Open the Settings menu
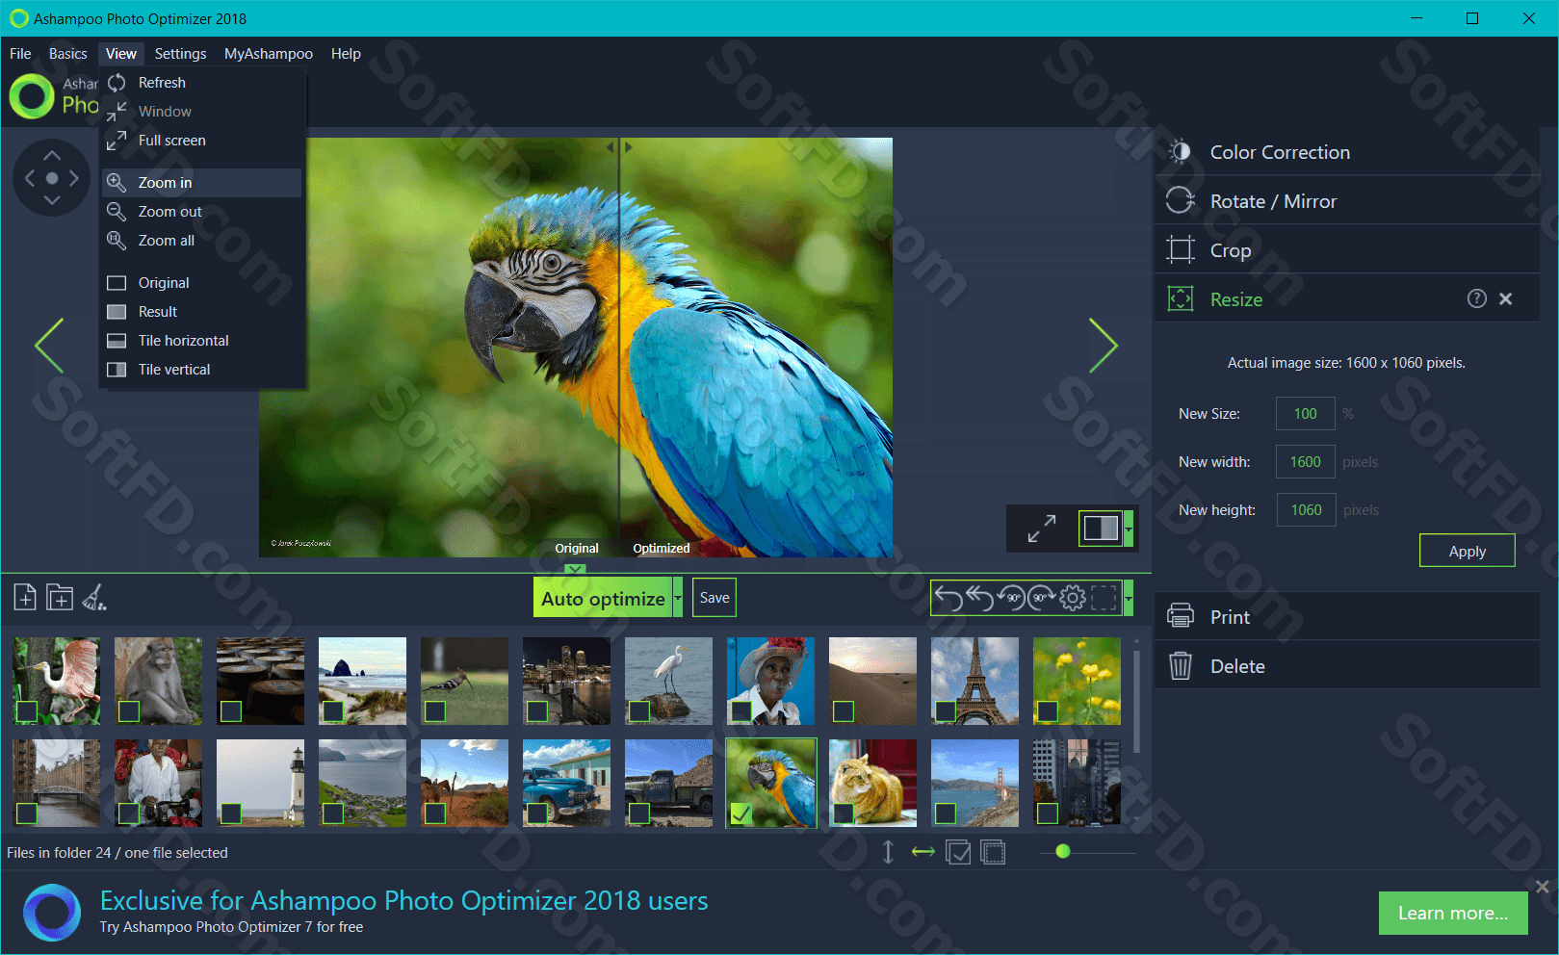 click(x=180, y=54)
